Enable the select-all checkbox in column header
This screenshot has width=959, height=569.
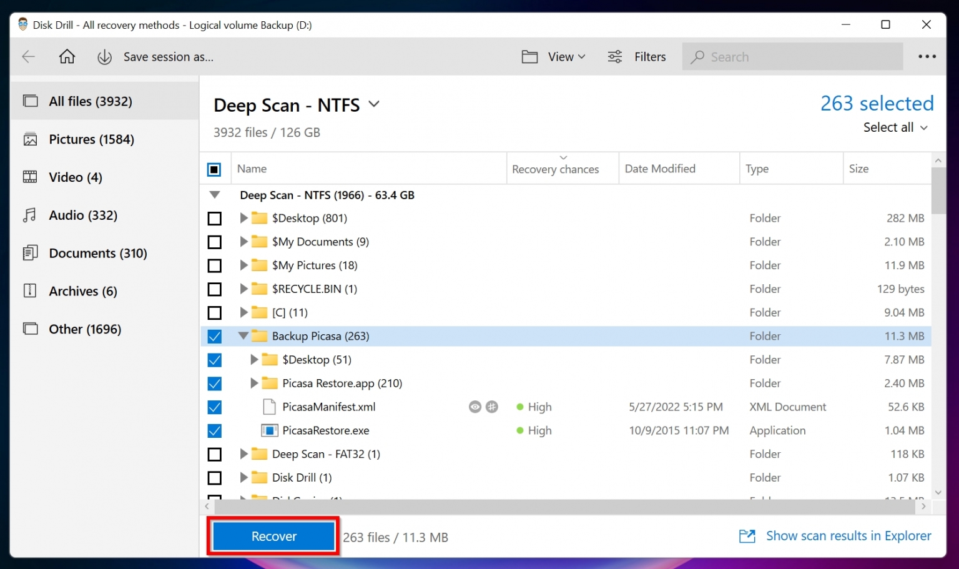click(x=215, y=168)
